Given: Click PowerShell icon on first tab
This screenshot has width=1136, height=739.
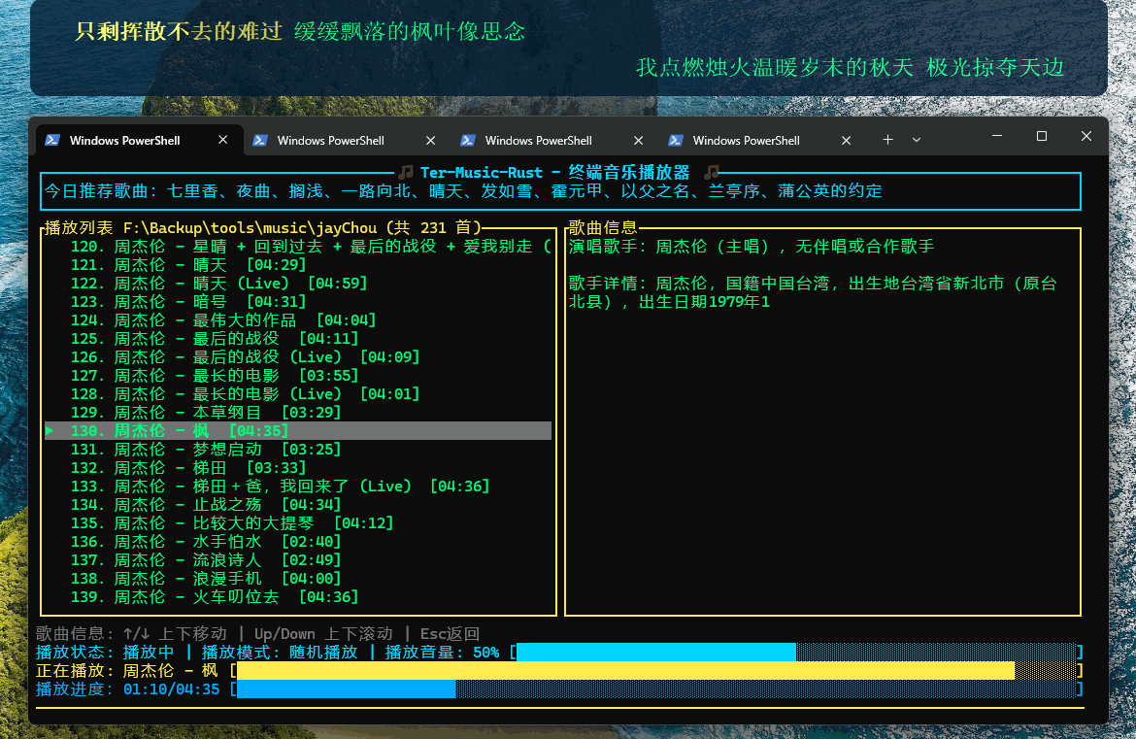Looking at the screenshot, I should point(52,140).
